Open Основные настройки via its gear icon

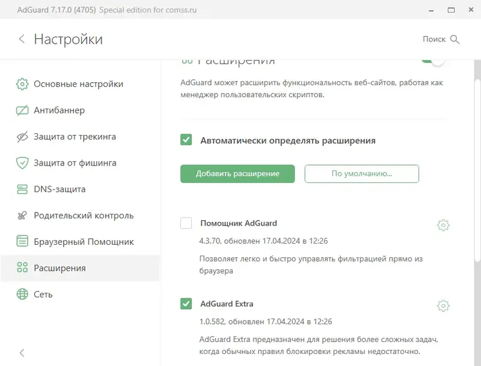pos(22,84)
